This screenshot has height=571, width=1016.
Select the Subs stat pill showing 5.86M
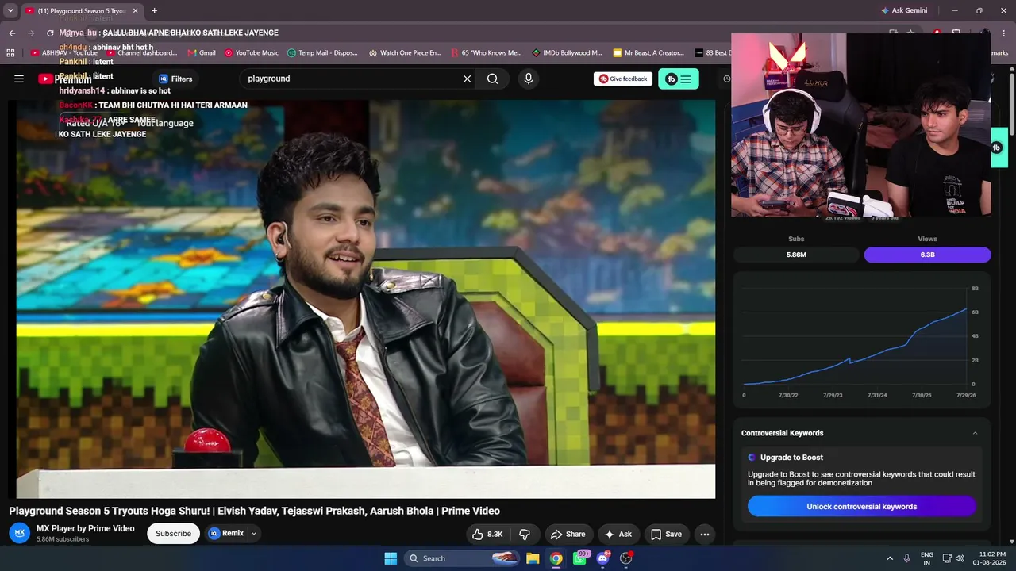796,255
